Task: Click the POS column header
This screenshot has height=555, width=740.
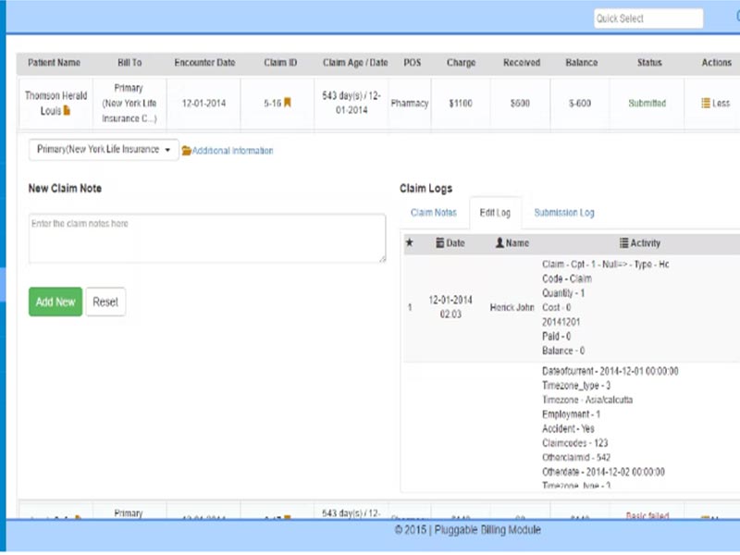Action: 412,62
